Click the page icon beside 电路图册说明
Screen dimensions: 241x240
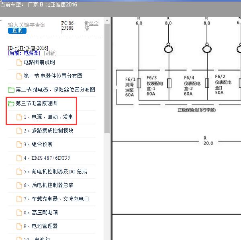pos(19,63)
